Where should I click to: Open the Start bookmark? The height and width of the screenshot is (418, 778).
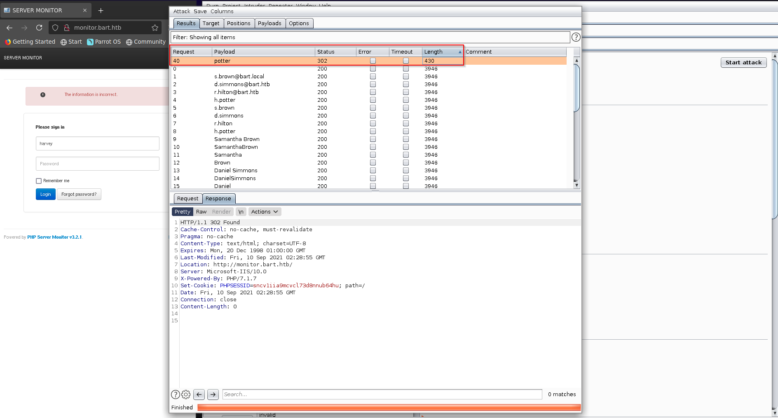[71, 42]
